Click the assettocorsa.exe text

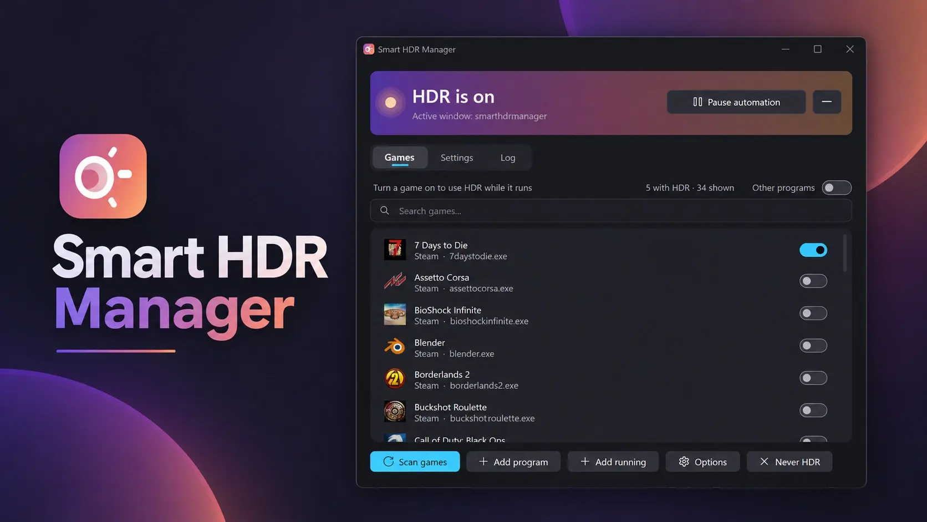point(481,288)
